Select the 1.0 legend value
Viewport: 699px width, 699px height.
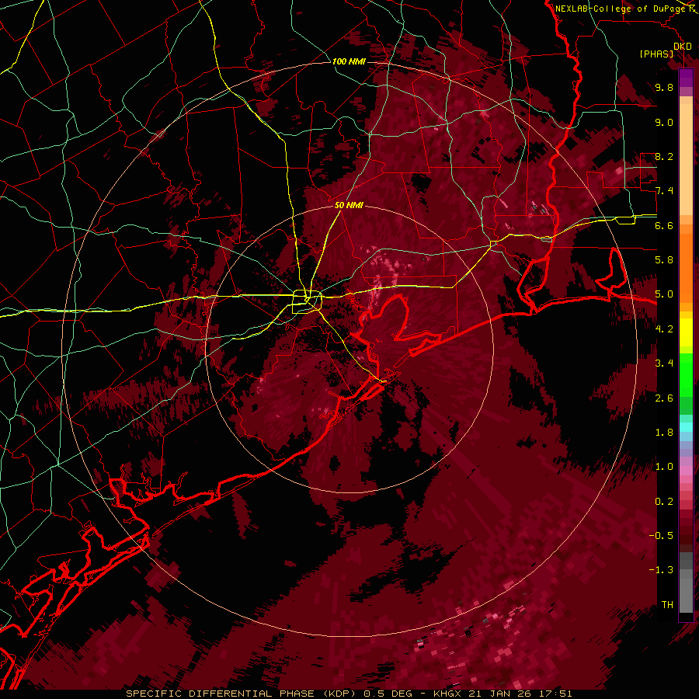(x=664, y=467)
